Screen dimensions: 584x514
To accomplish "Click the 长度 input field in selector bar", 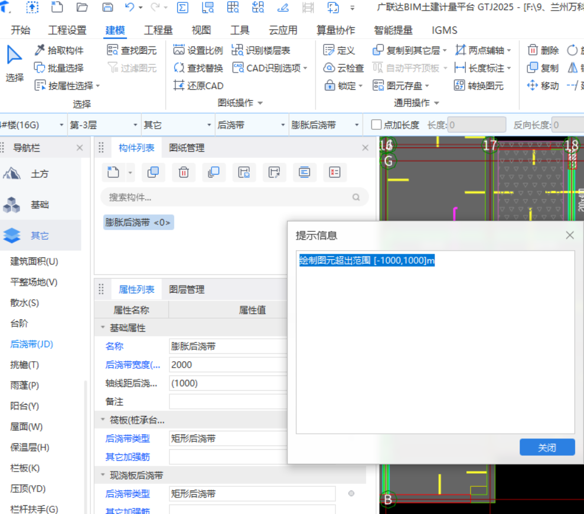I will tap(477, 125).
